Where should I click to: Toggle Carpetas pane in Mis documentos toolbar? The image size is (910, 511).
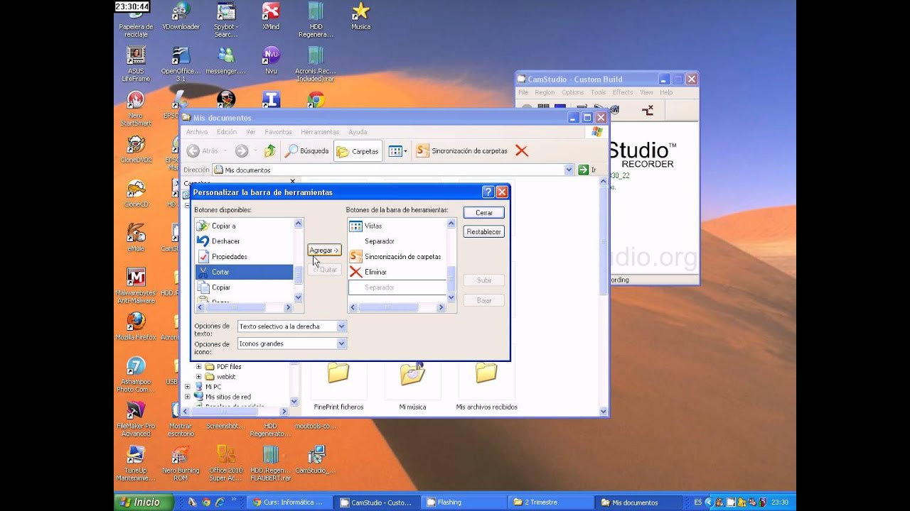click(358, 151)
